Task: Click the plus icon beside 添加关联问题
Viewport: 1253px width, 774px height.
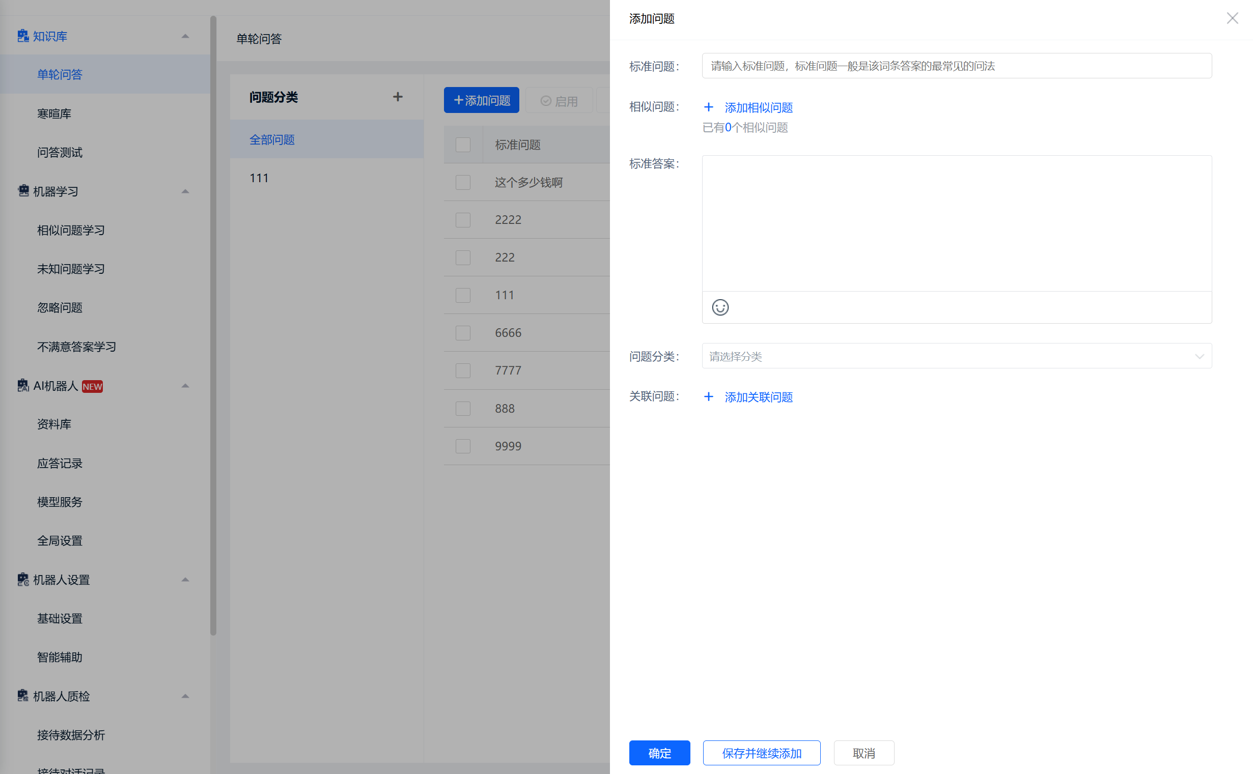Action: click(x=708, y=397)
